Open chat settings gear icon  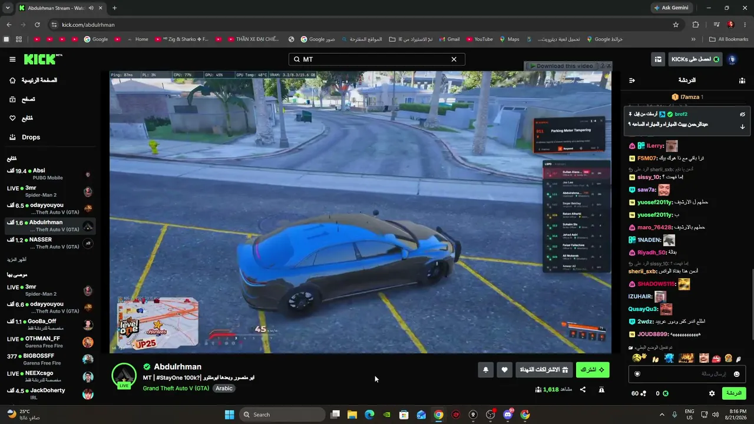point(712,393)
